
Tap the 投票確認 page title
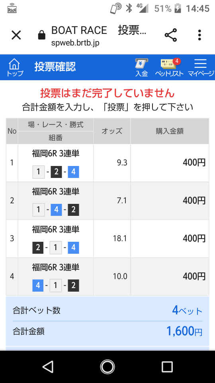pos(55,67)
